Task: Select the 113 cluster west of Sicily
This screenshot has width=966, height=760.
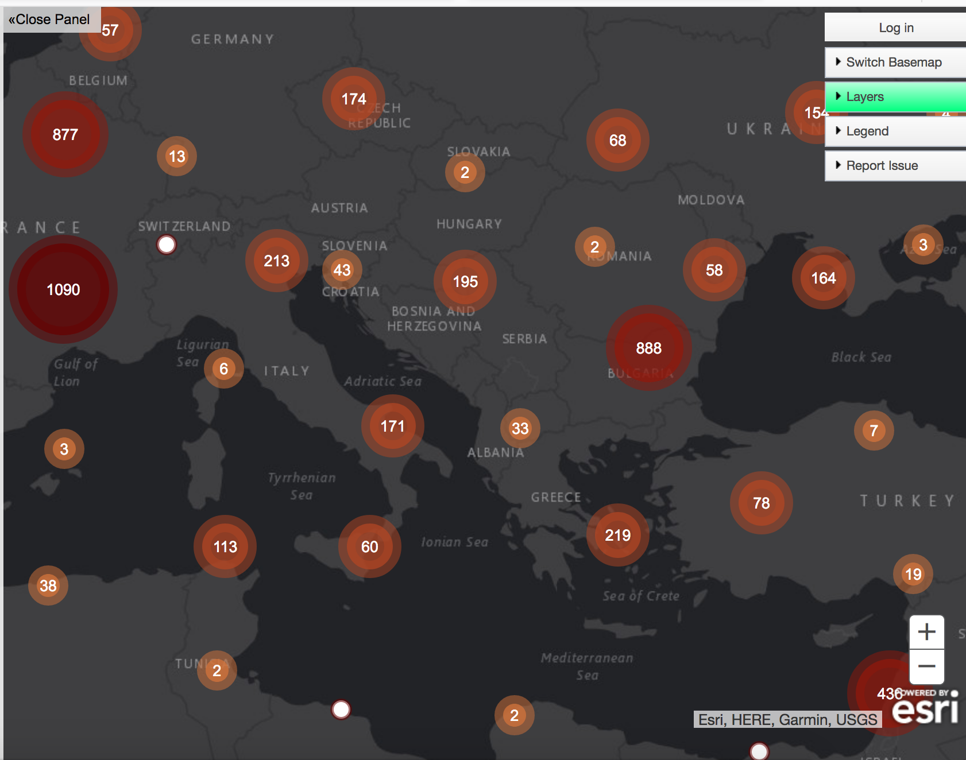Action: pyautogui.click(x=225, y=546)
